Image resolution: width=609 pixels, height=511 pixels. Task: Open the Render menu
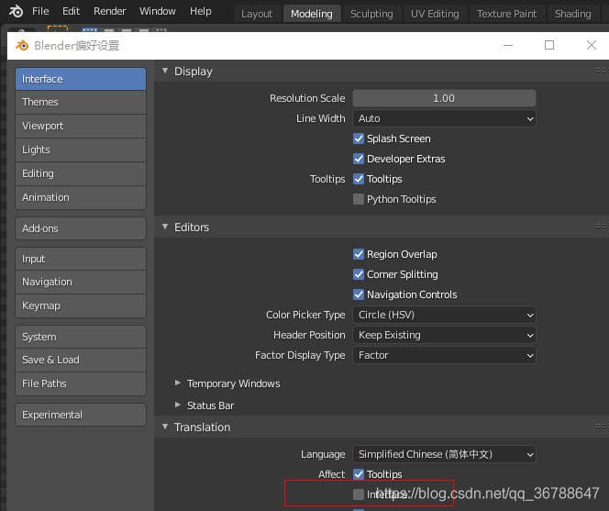tap(109, 11)
